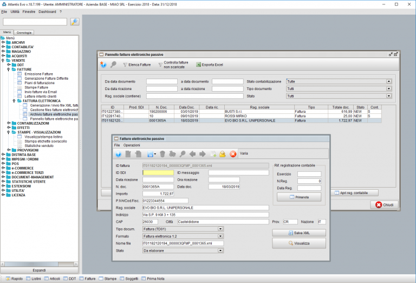This screenshot has height=283, width=416.
Task: Open Listini shortcut in bottom bar
Action: 34,279
